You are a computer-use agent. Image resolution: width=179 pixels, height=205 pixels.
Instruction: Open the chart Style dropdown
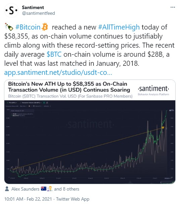(24, 106)
